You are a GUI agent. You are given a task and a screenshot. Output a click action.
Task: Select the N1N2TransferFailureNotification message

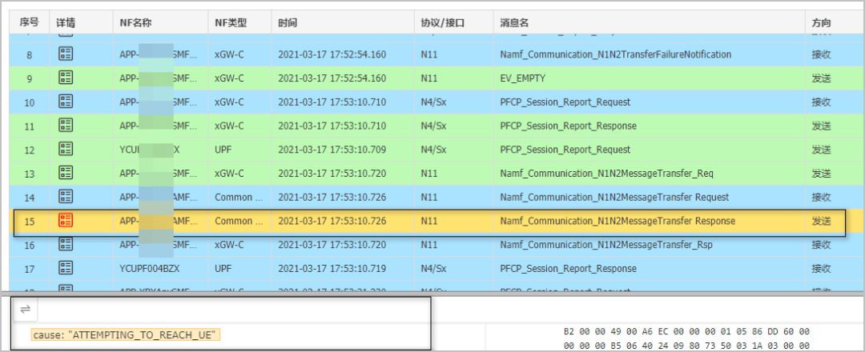(616, 54)
